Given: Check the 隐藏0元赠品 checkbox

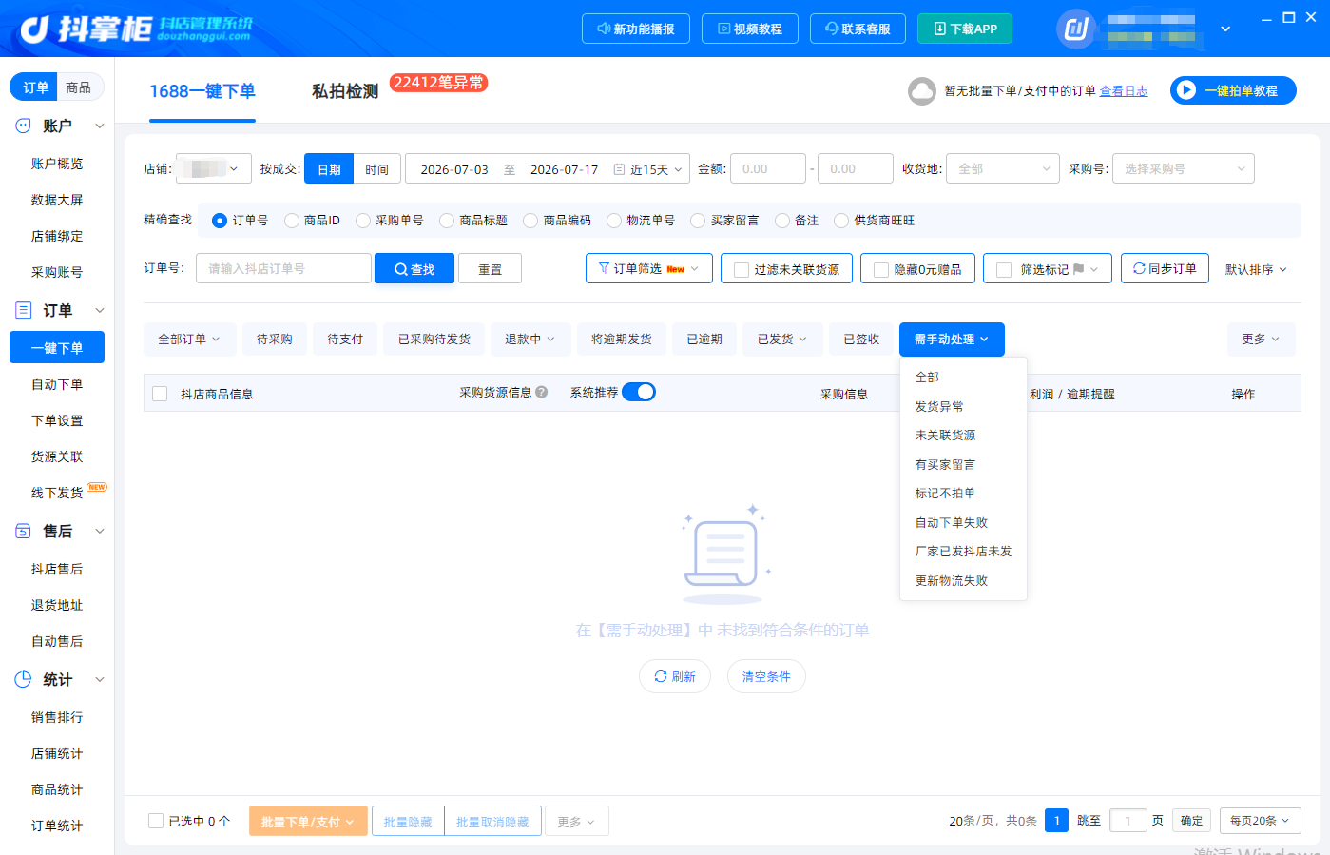Looking at the screenshot, I should [x=881, y=270].
